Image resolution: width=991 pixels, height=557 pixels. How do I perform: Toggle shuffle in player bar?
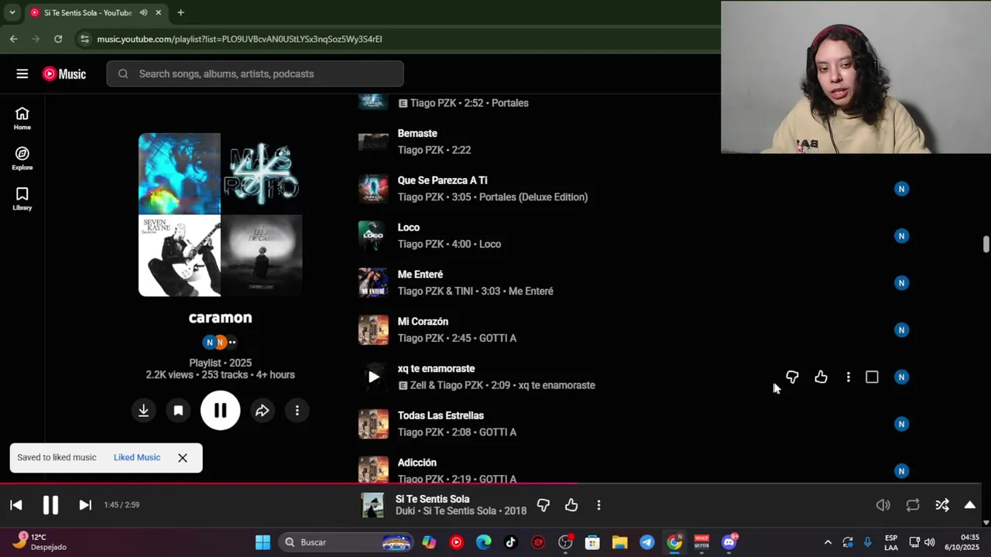(942, 505)
